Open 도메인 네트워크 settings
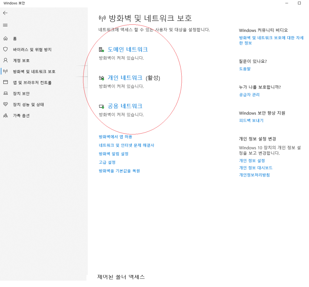 128,49
